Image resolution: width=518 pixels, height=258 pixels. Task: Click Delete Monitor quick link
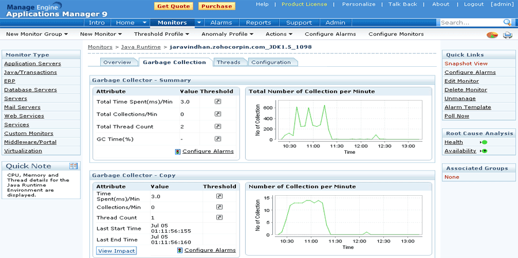point(466,89)
